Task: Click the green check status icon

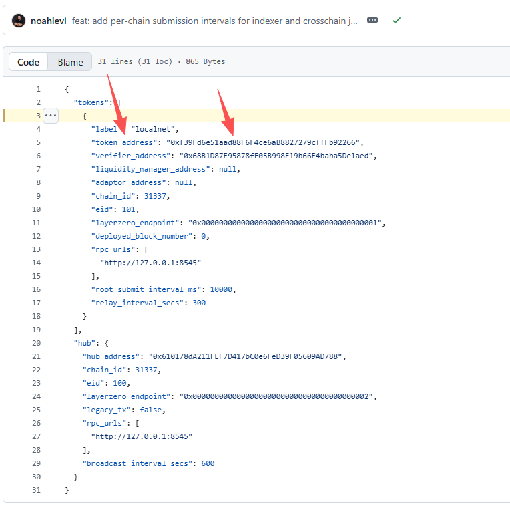Action: coord(397,20)
